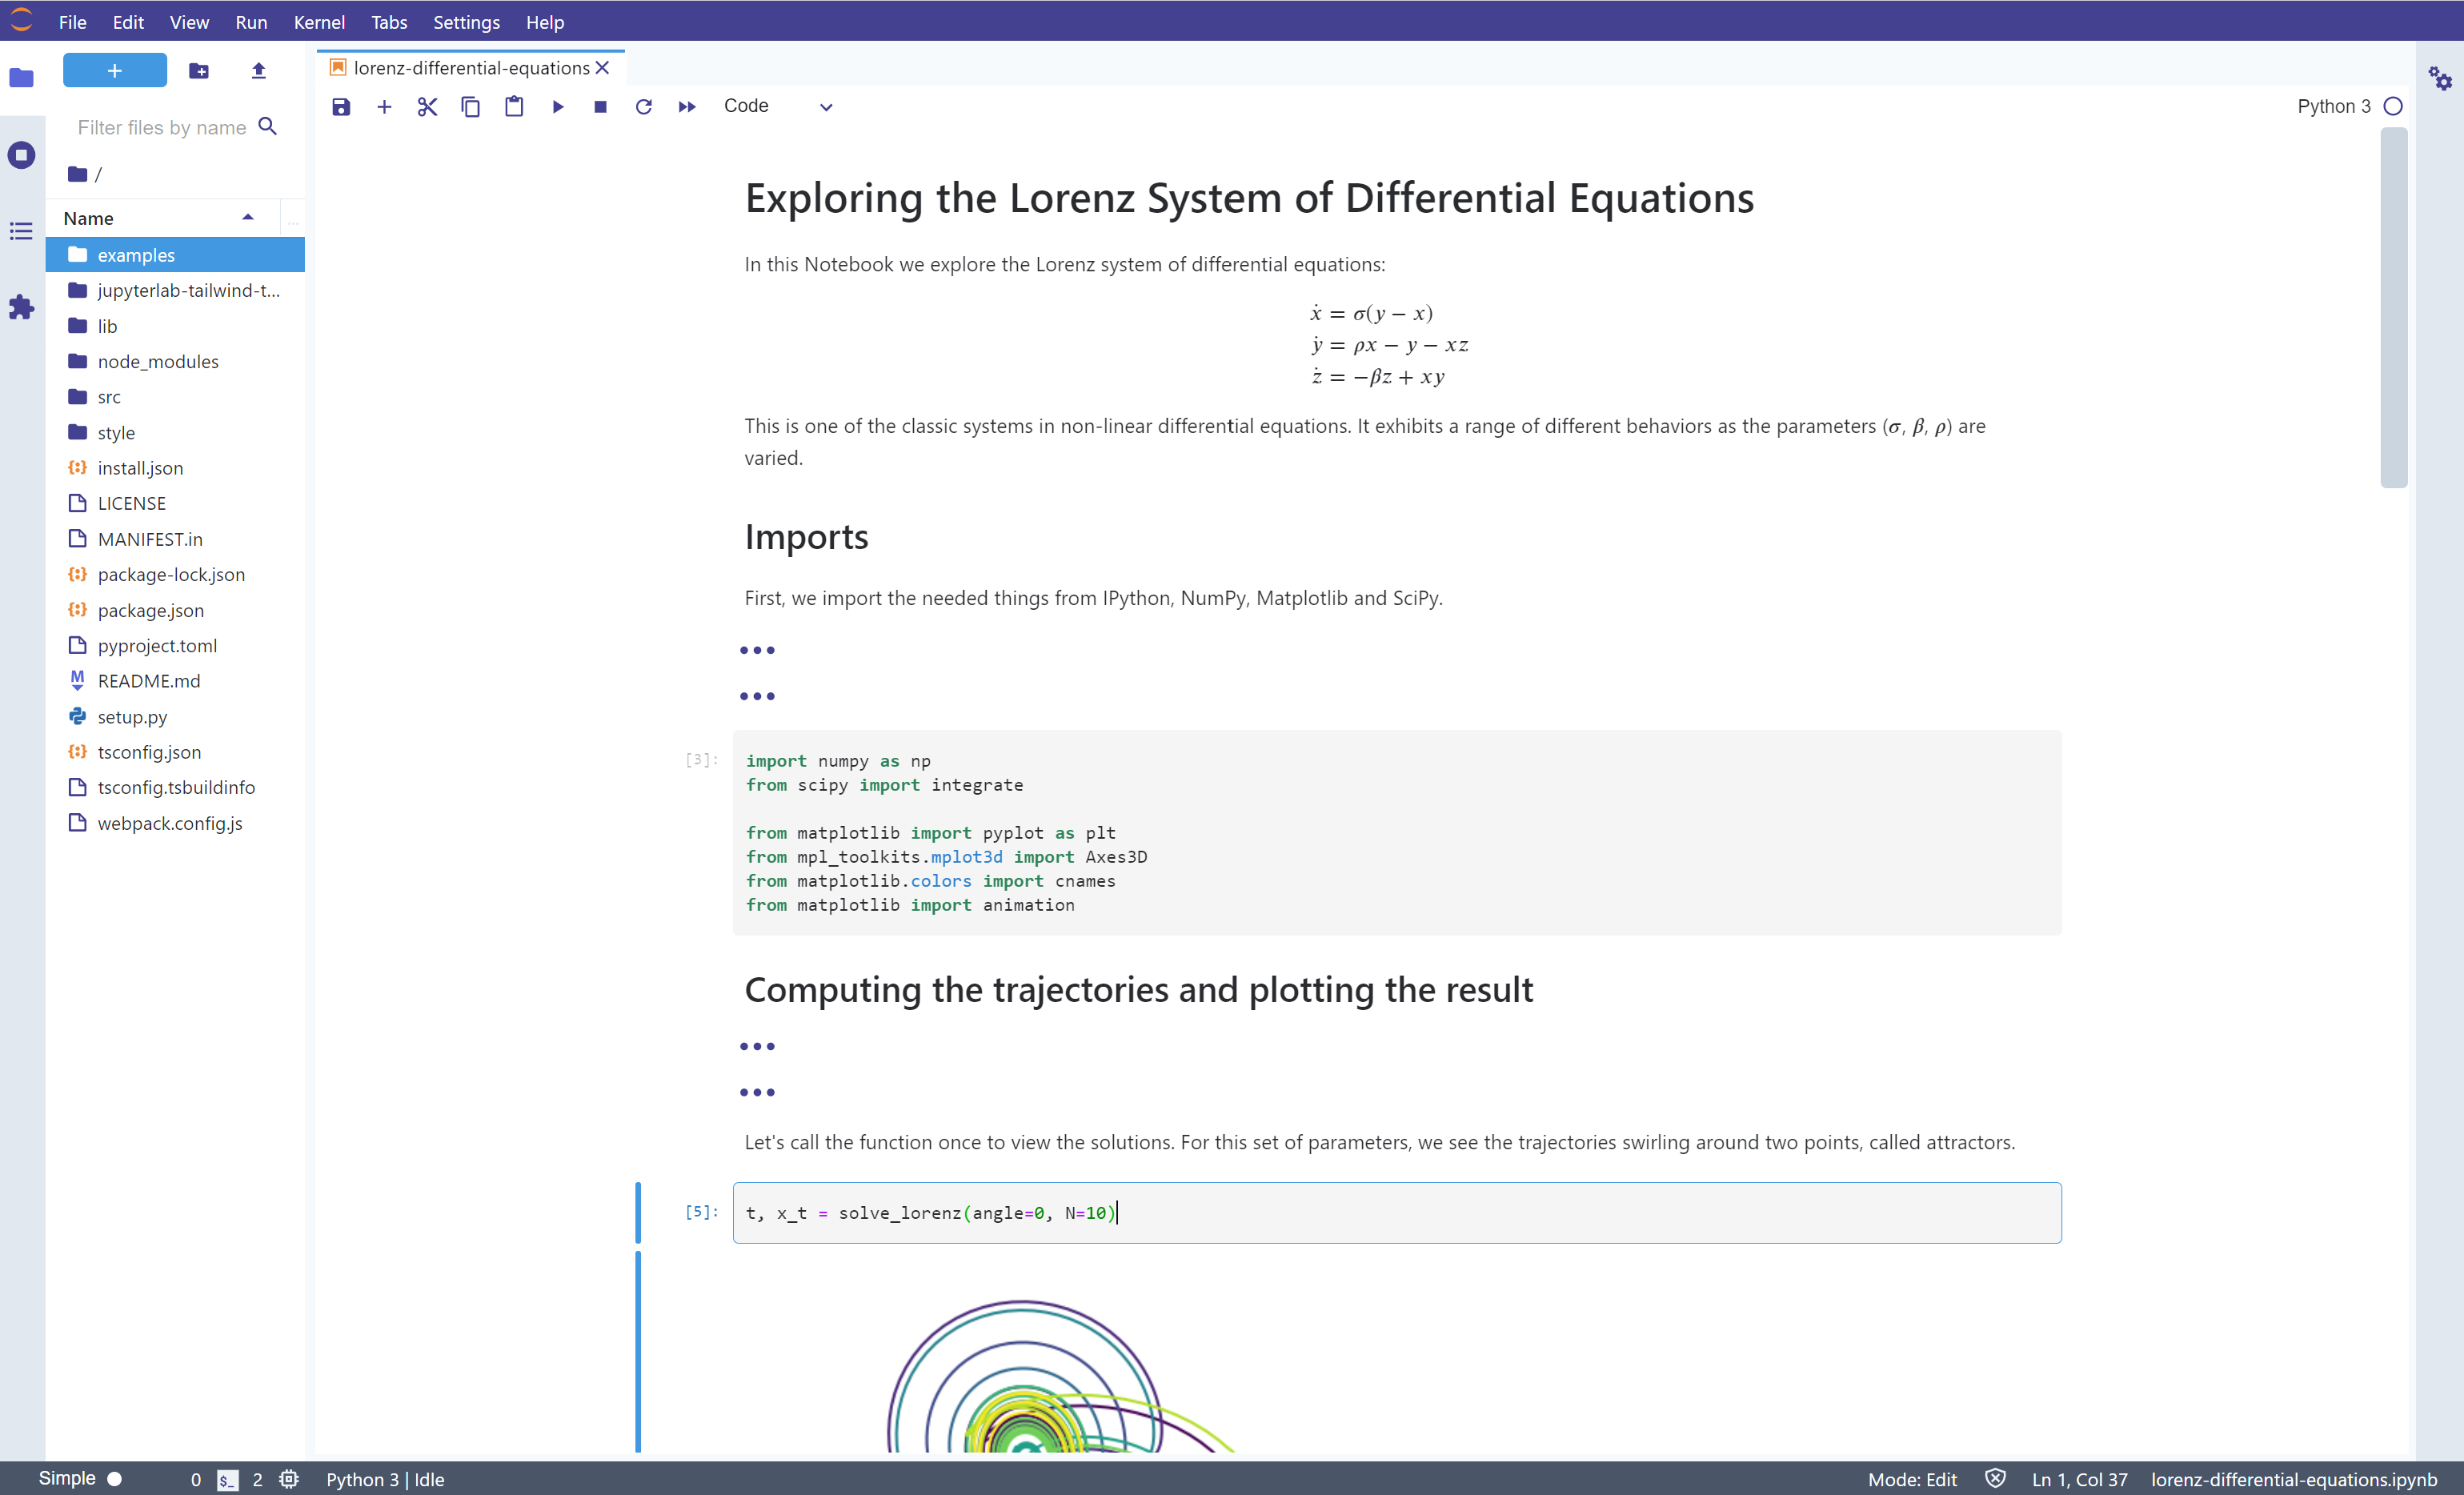Open the property inspector gears icon
Viewport: 2464px width, 1495px height.
click(x=2440, y=78)
